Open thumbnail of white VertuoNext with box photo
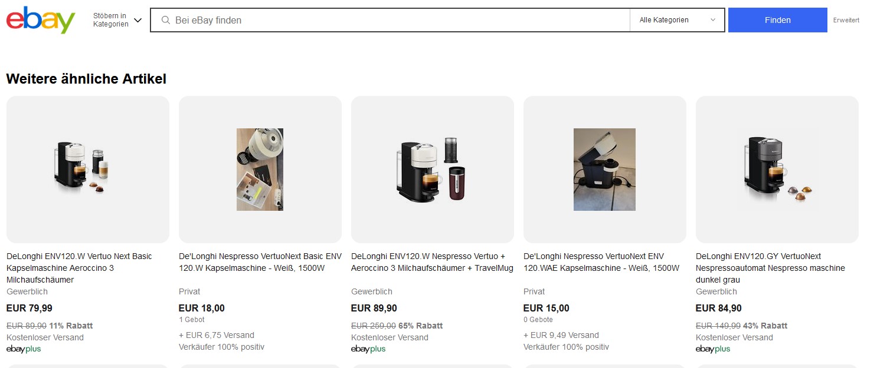This screenshot has height=368, width=877. pyautogui.click(x=260, y=170)
